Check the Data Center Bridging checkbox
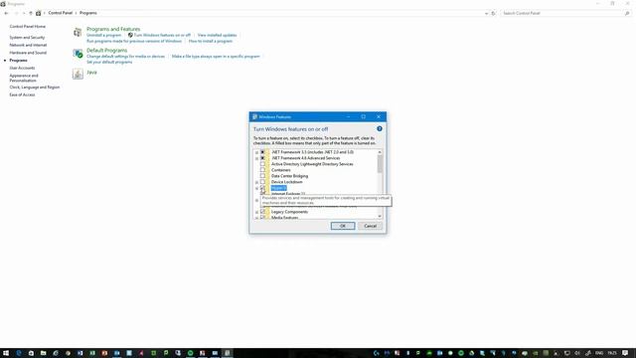This screenshot has width=636, height=358. click(x=262, y=176)
